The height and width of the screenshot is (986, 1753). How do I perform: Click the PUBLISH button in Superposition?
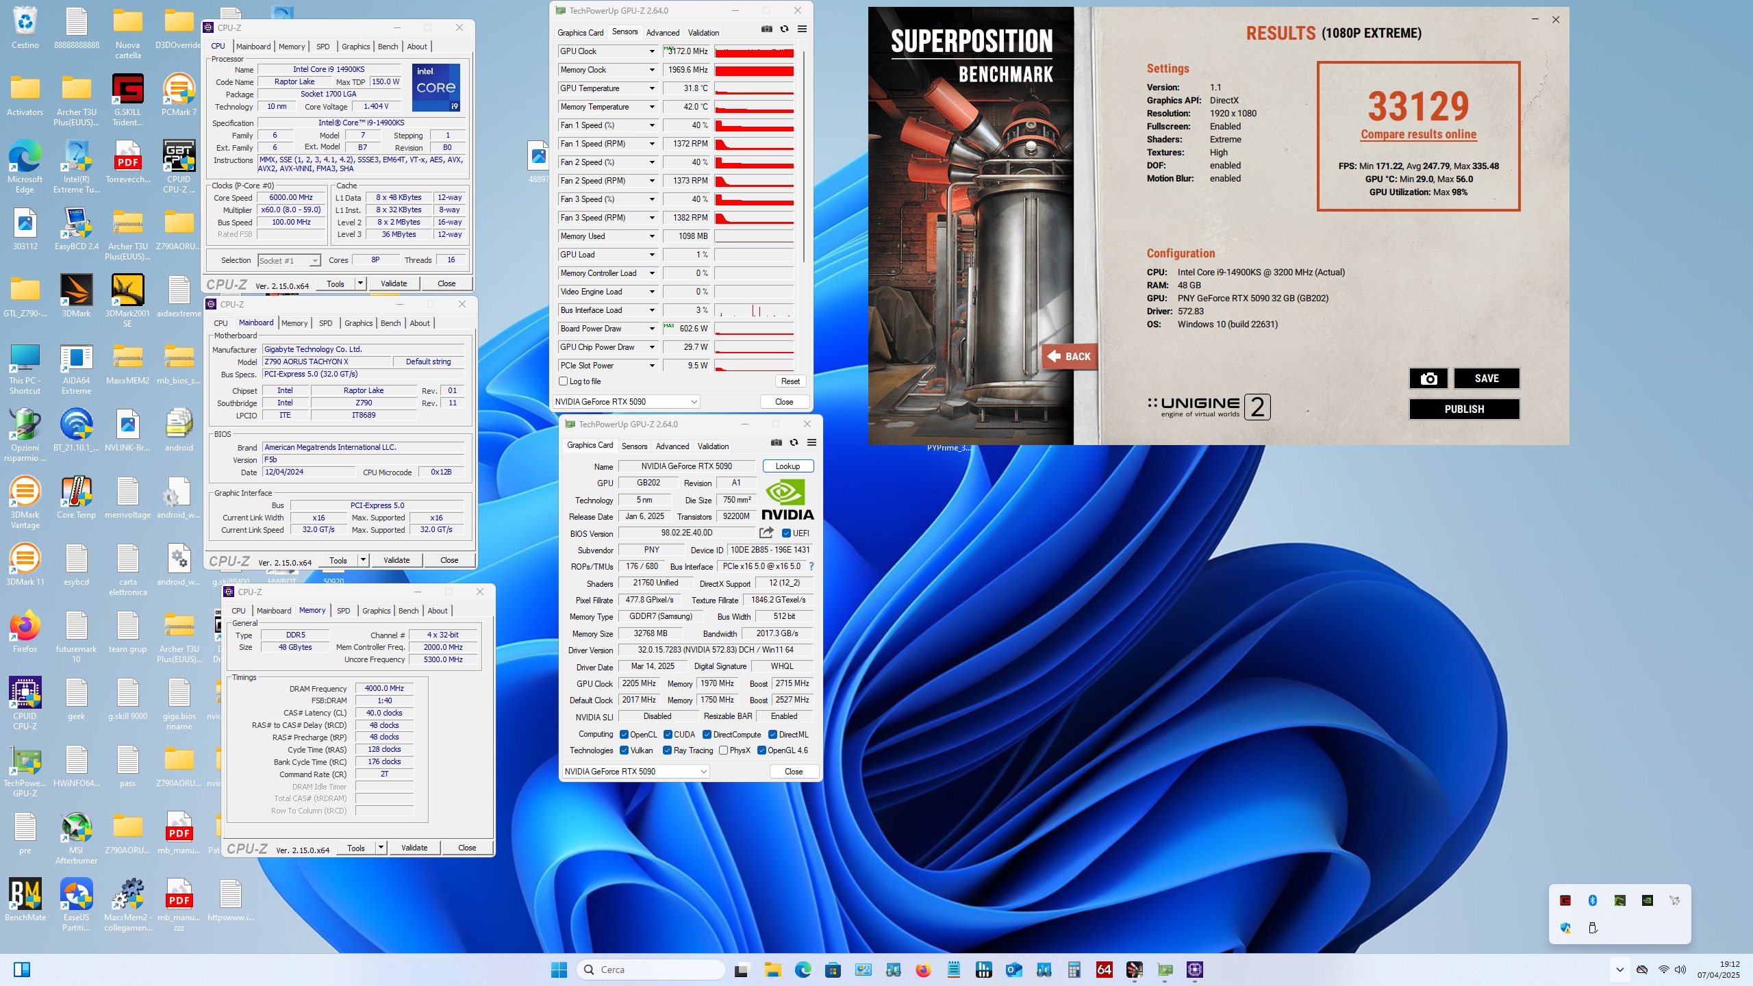1464,409
